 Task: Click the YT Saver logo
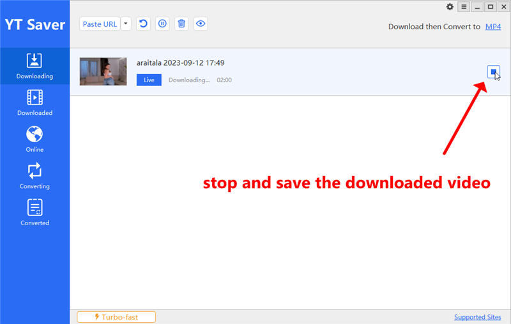[x=35, y=25]
